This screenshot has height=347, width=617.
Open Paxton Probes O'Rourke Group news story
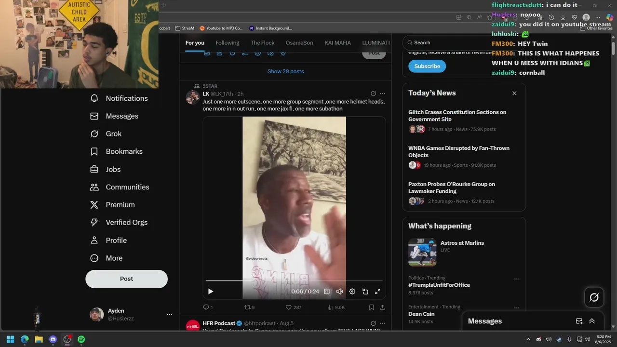(452, 187)
